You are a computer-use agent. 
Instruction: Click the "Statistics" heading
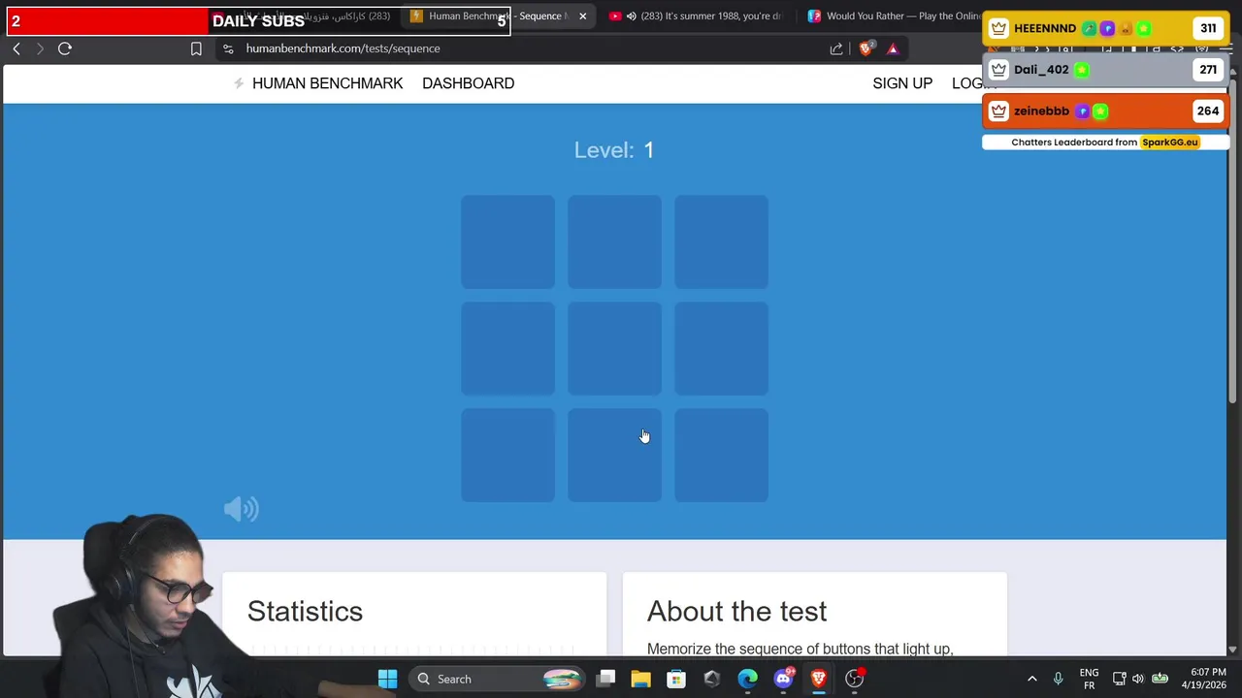coord(305,611)
